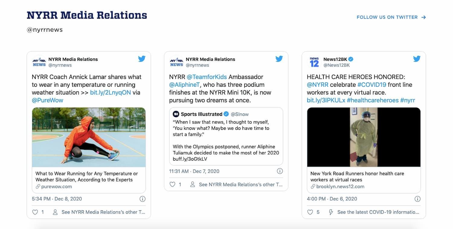Click the verified badge next to Sports Illustrated
This screenshot has width=453, height=229.
[x=226, y=114]
